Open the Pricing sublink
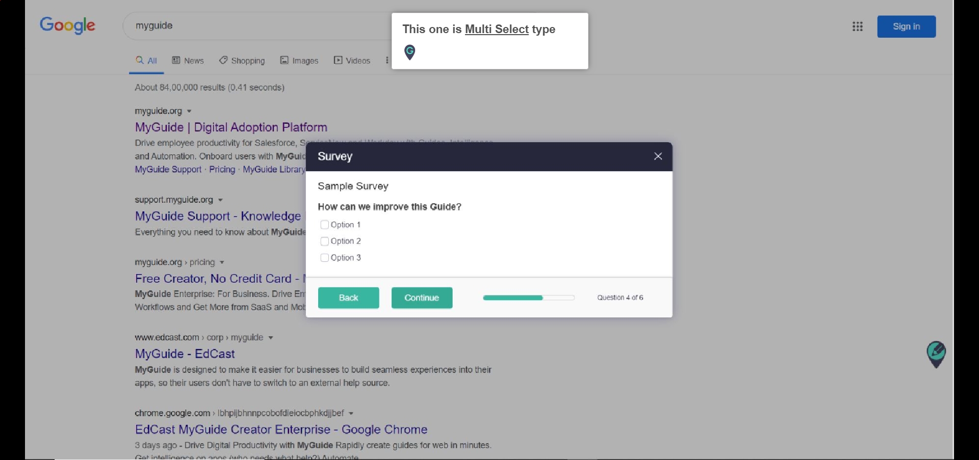 click(x=222, y=170)
